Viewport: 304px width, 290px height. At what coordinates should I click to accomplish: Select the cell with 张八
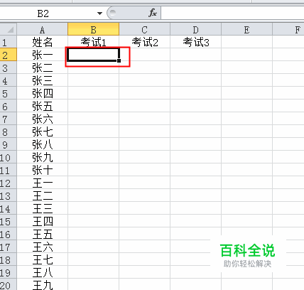pyautogui.click(x=42, y=144)
